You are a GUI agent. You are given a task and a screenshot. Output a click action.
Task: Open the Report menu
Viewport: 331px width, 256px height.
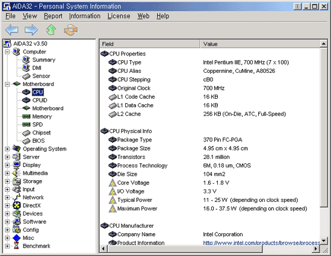53,16
